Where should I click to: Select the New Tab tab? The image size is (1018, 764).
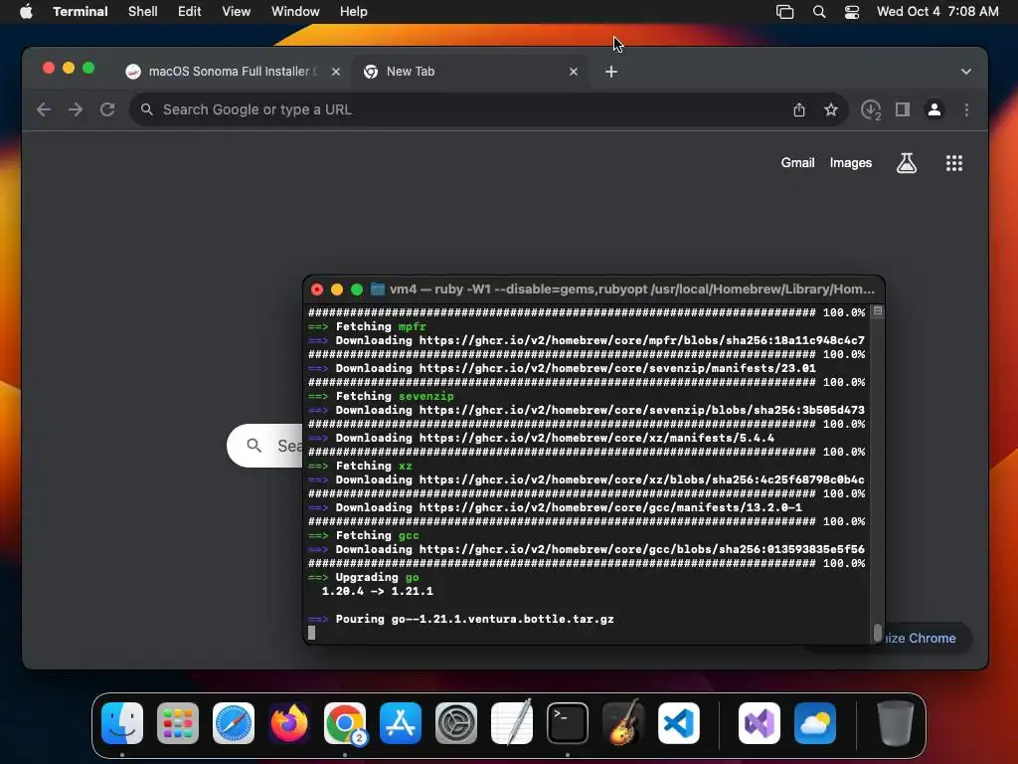pyautogui.click(x=470, y=72)
